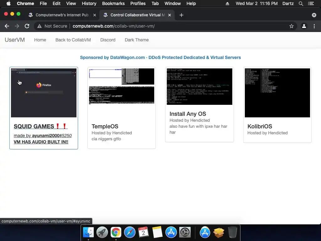Open Notes from the Dock

point(157,233)
